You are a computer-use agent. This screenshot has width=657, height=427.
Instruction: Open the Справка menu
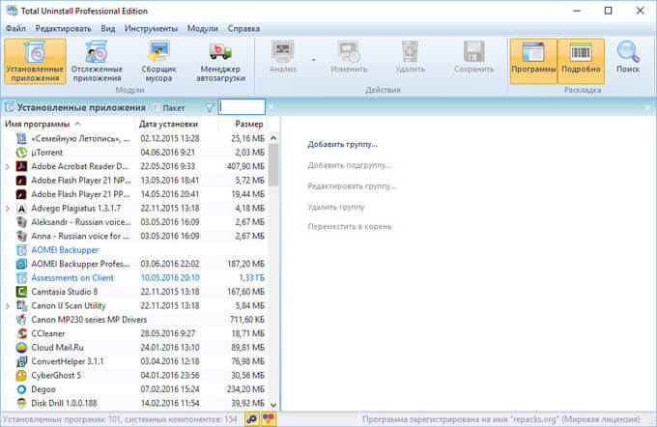[243, 28]
